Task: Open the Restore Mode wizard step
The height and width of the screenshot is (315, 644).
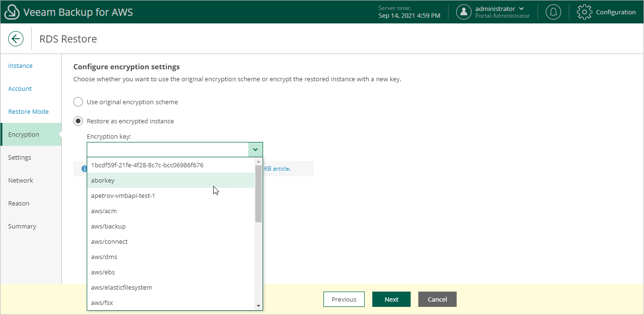Action: [x=28, y=111]
